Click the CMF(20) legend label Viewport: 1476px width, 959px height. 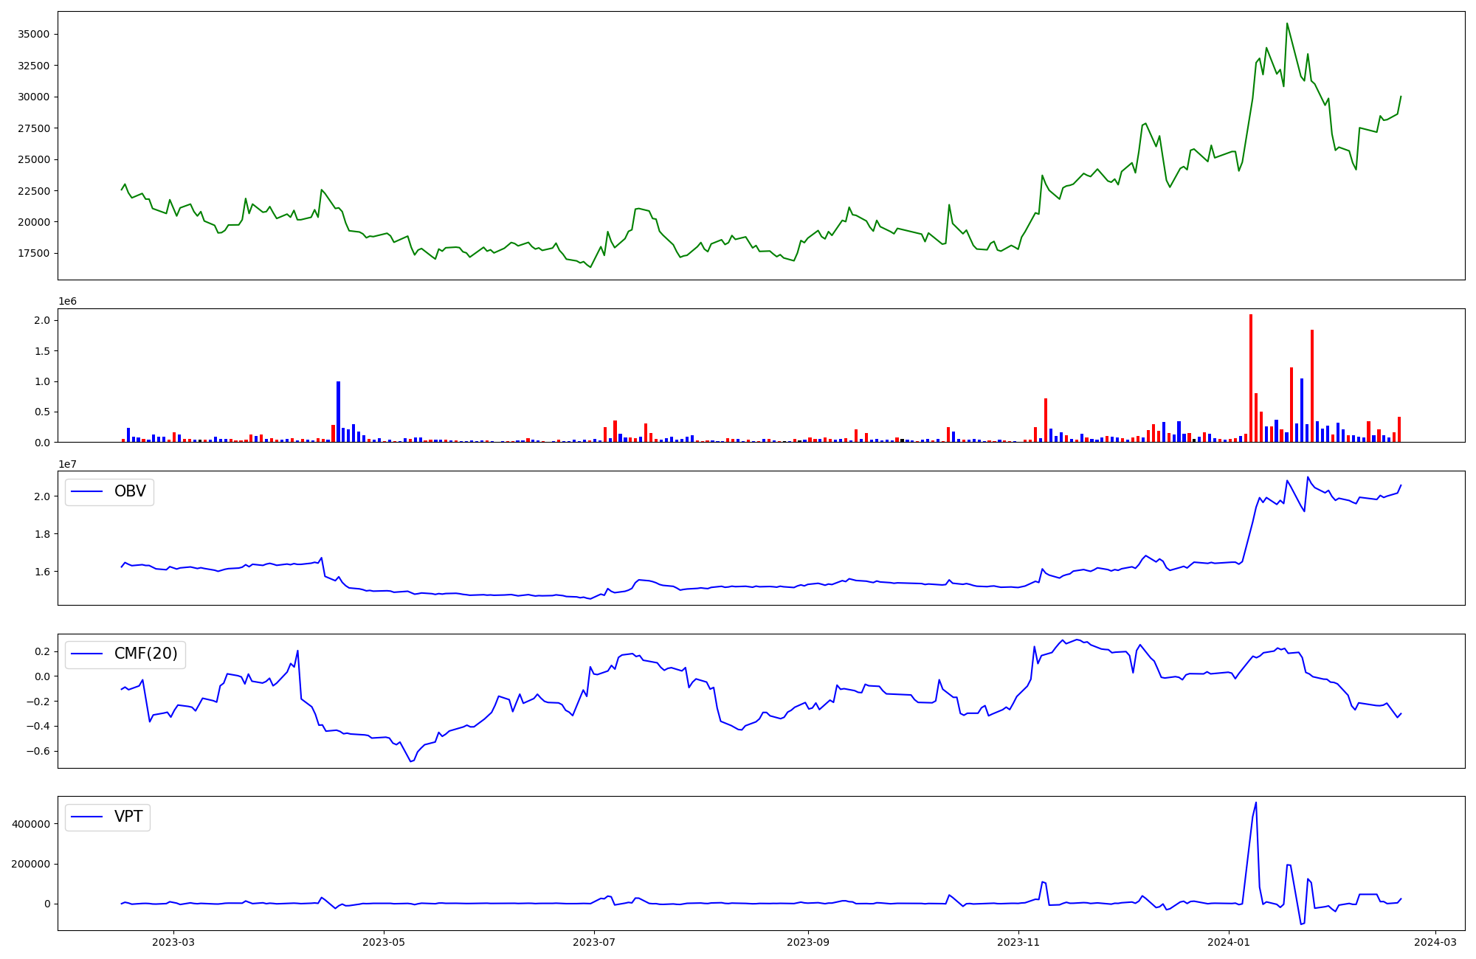[145, 654]
